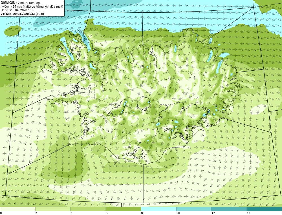Click the legend tick label '4'
Screen dimensions: 282x215
click(x=71, y=213)
